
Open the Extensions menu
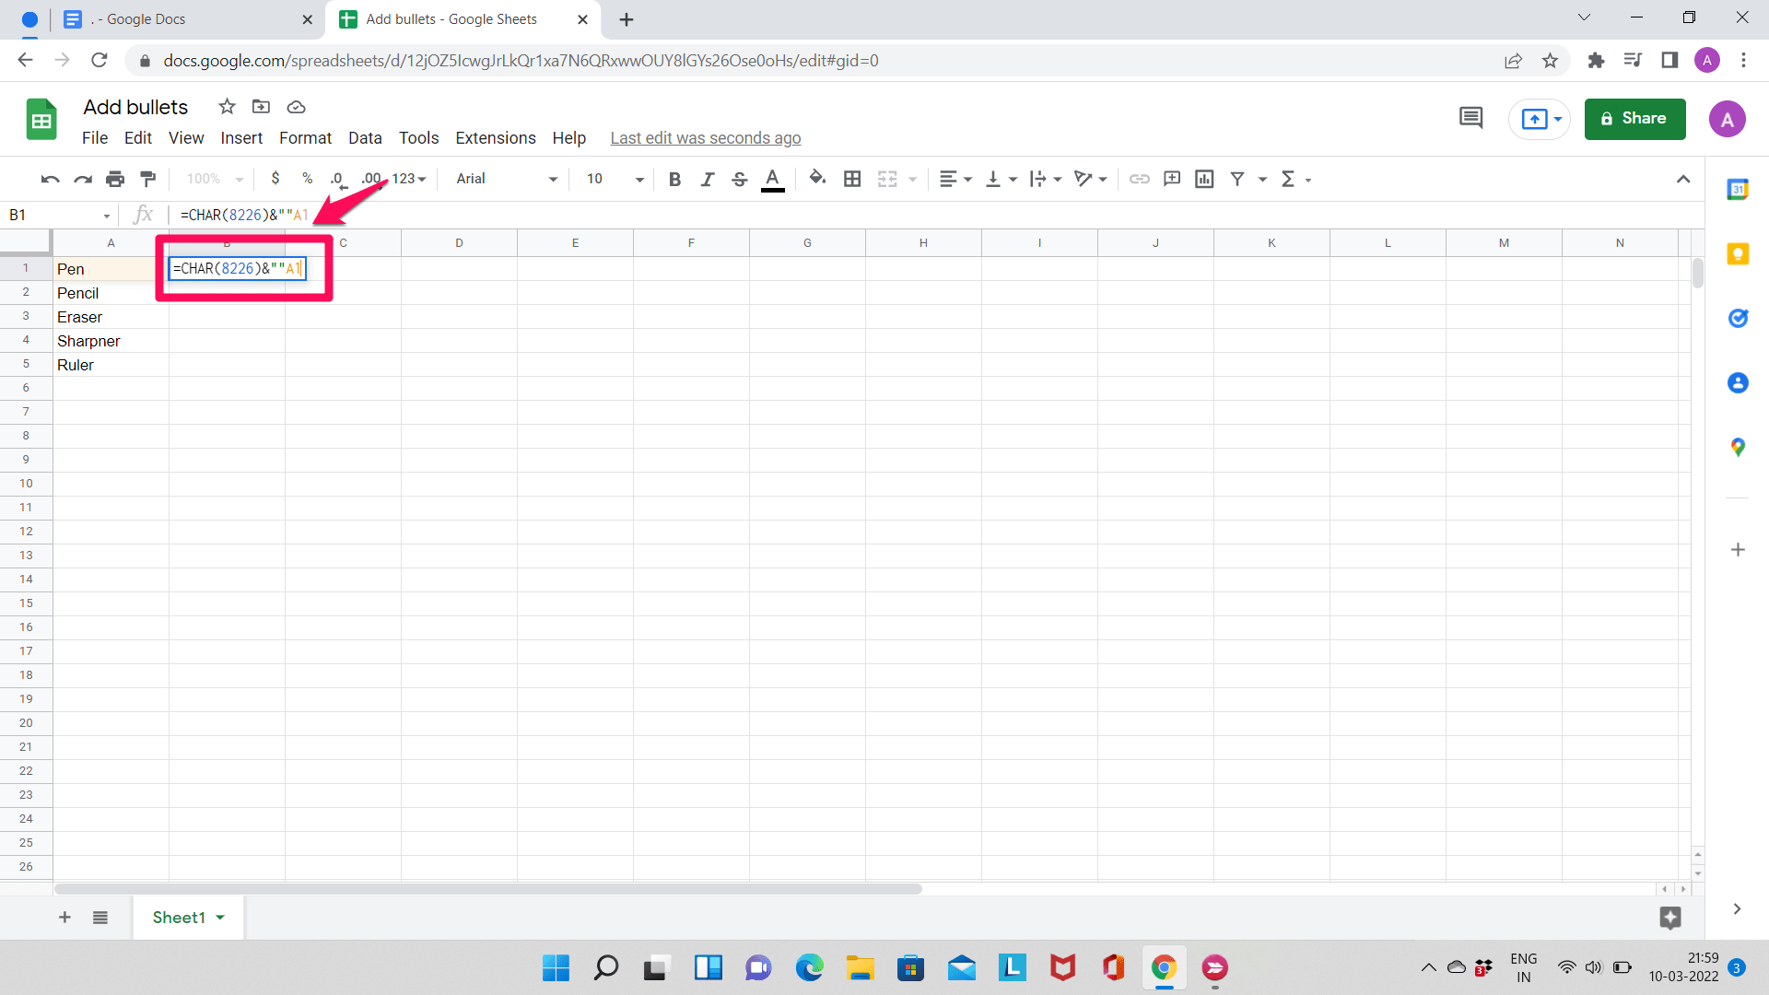496,137
